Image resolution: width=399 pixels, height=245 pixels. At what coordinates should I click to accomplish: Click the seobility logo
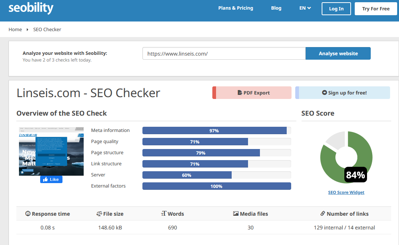pyautogui.click(x=31, y=8)
